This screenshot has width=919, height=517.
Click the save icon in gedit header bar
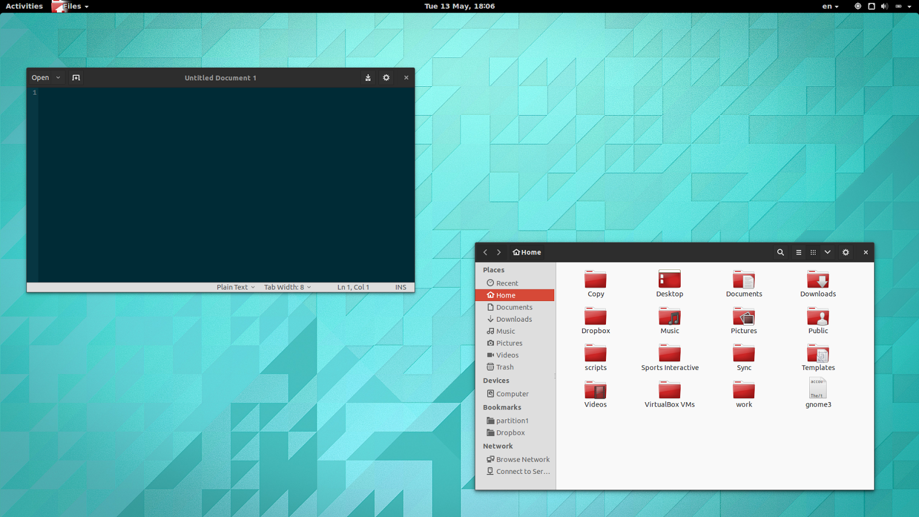367,77
